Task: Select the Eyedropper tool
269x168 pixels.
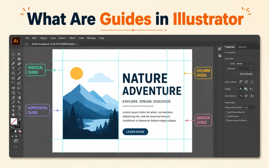Action: (13, 102)
